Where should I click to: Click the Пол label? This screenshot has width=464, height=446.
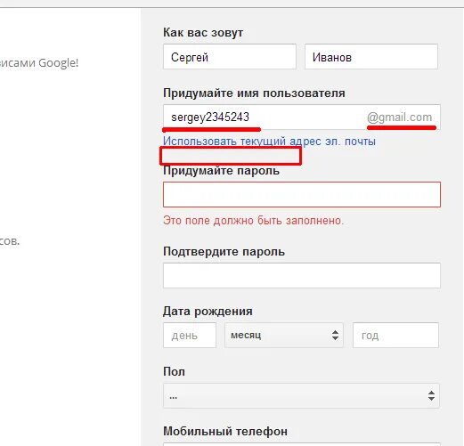click(174, 371)
